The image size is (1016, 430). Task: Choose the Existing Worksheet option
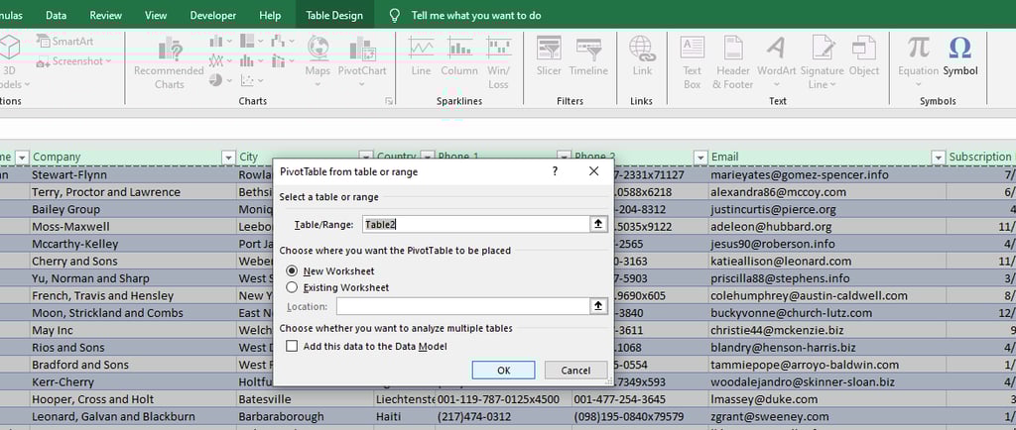pos(292,287)
